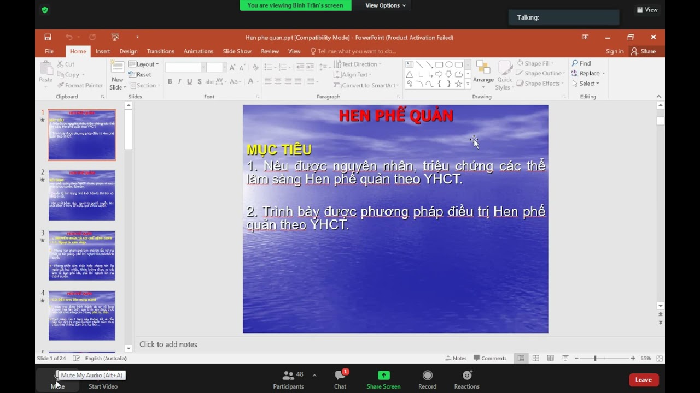The image size is (700, 393).
Task: Click Slide Sorter view status icon
Action: (536, 358)
